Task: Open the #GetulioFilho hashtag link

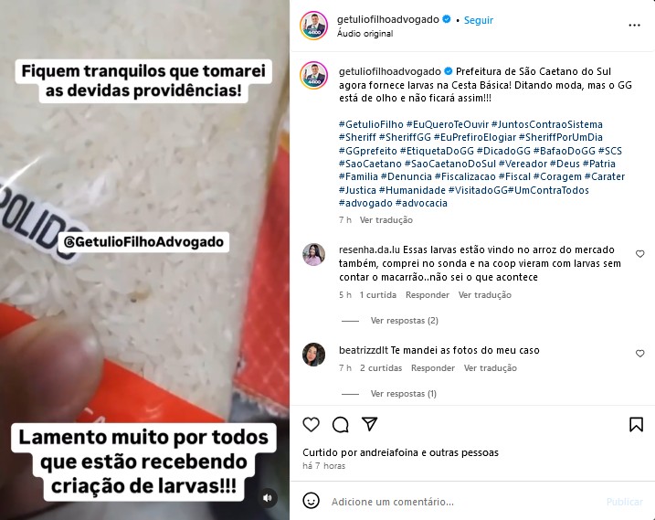Action: click(x=371, y=124)
